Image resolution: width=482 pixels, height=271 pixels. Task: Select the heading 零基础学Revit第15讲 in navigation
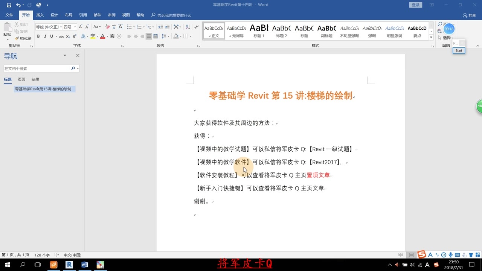tap(45, 89)
